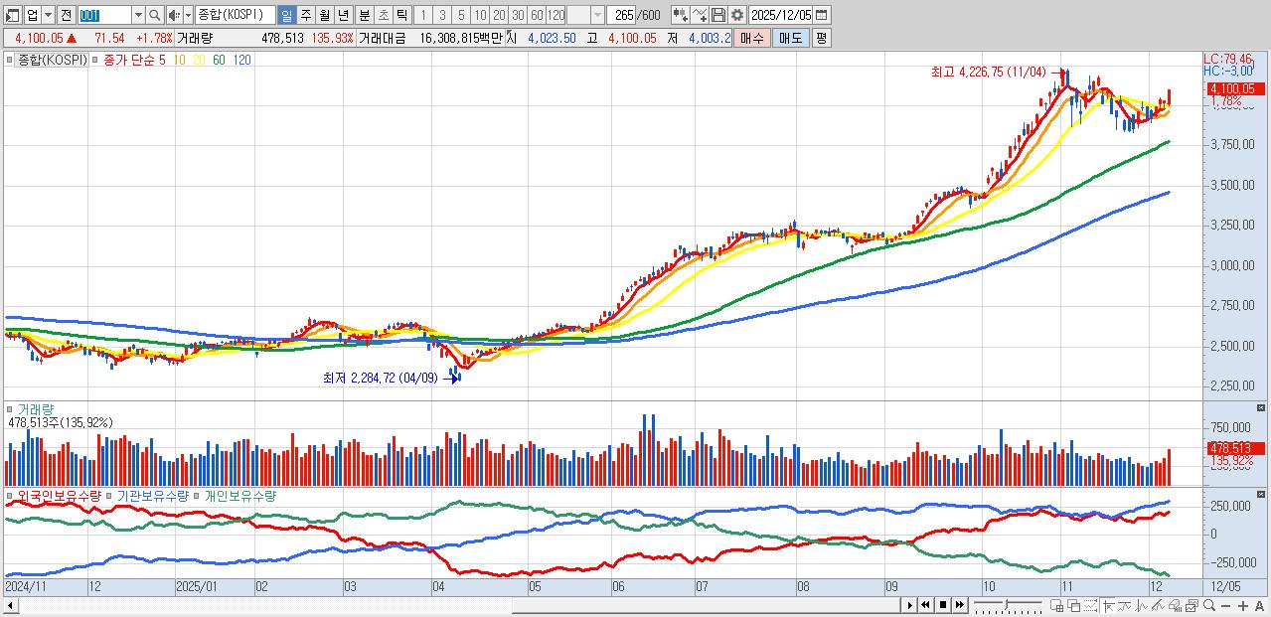Image resolution: width=1271 pixels, height=617 pixels.
Task: Click the 개인보유수량 legend label
Action: pyautogui.click(x=239, y=495)
